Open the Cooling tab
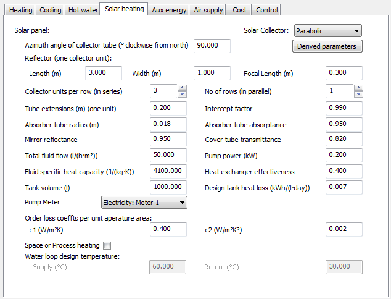Image resolution: width=391 pixels, height=299 pixels. coord(50,10)
